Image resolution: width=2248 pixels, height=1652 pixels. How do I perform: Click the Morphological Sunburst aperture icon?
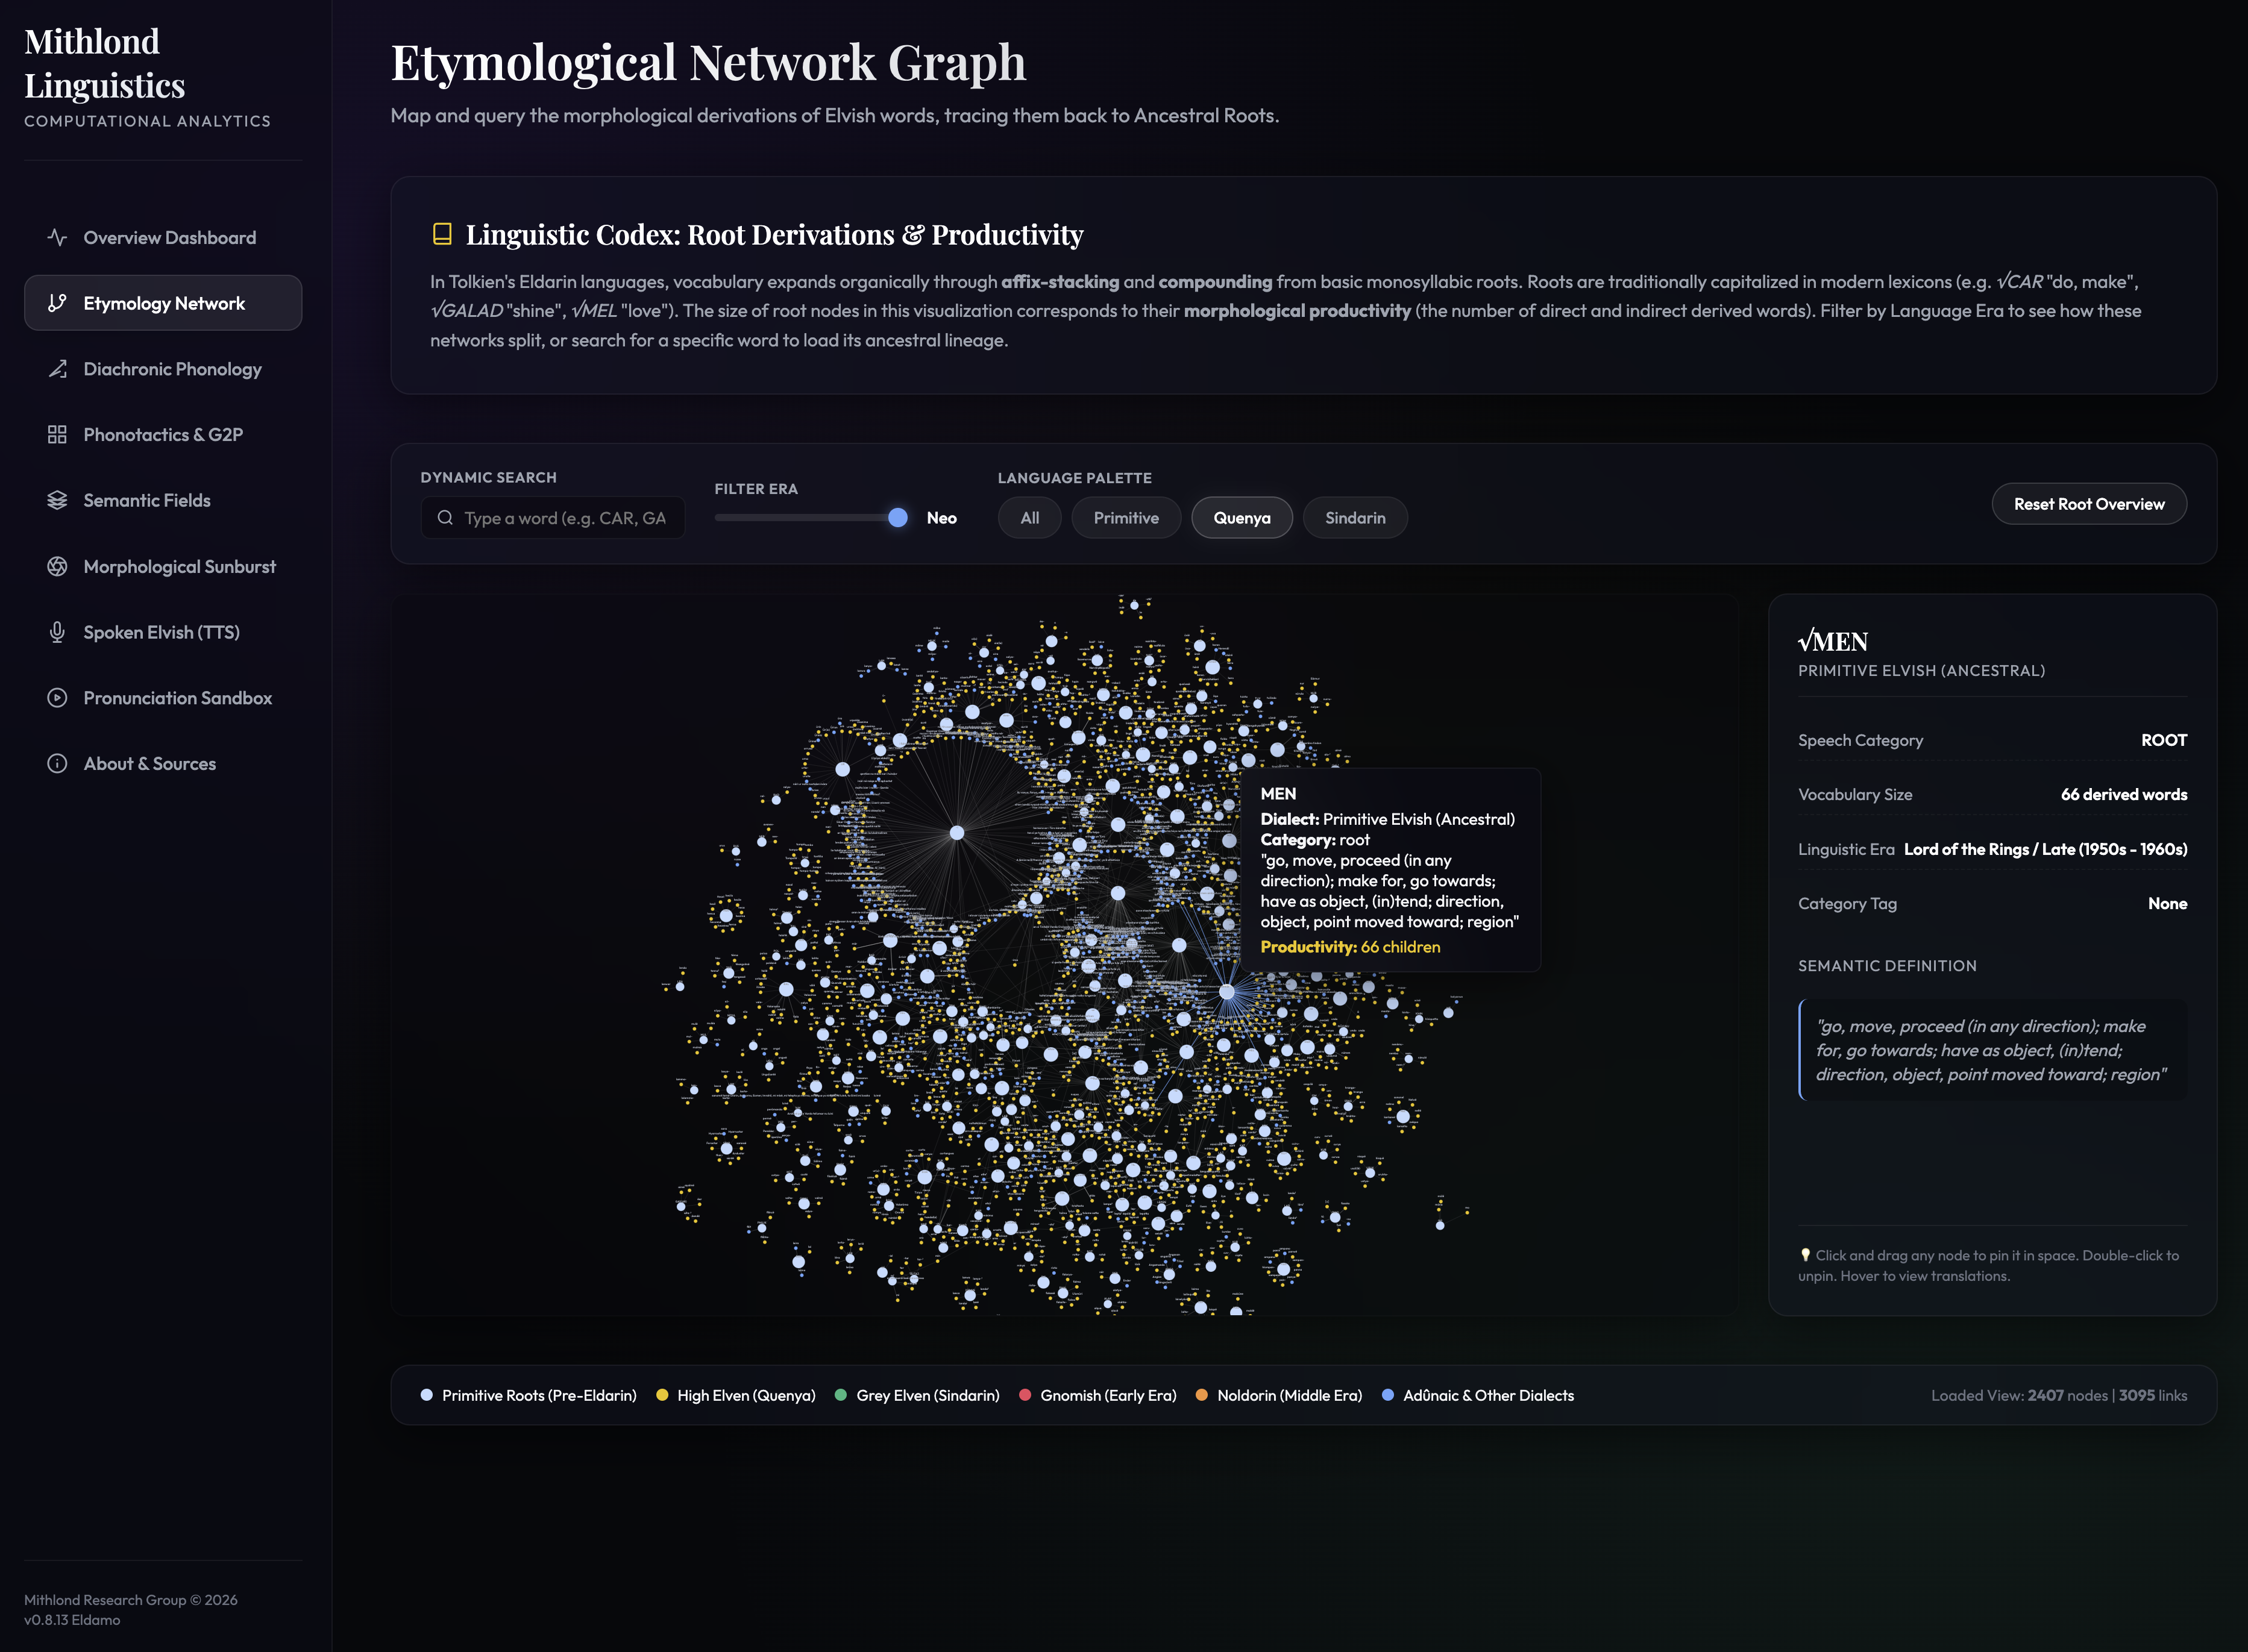coord(57,566)
